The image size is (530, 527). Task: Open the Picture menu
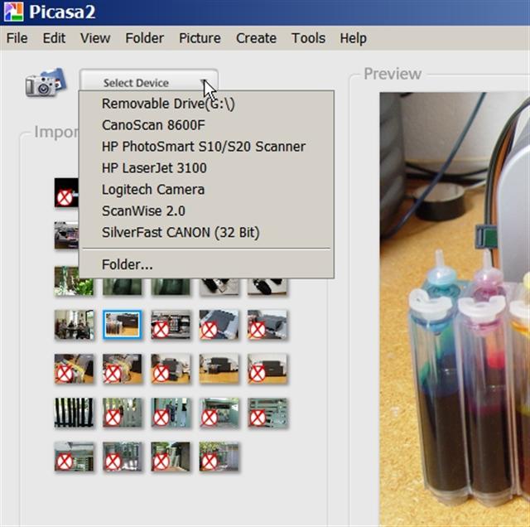200,38
